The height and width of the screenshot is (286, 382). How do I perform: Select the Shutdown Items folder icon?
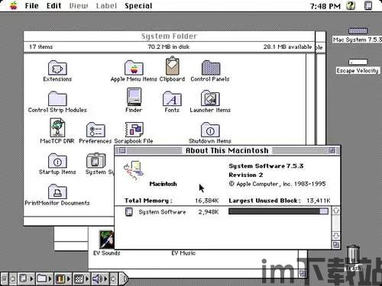click(210, 130)
